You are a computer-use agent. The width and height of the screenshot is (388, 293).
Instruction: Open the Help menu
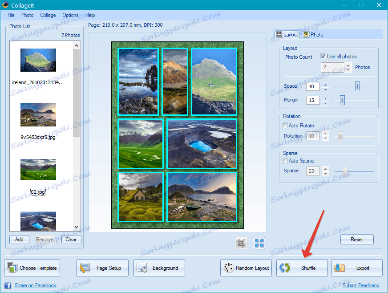click(x=90, y=15)
